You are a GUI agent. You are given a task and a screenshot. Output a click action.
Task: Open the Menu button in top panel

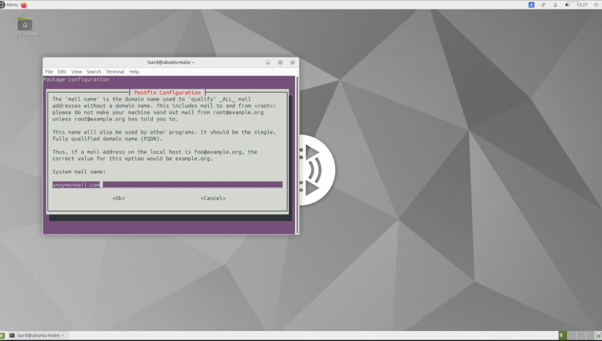click(x=9, y=5)
